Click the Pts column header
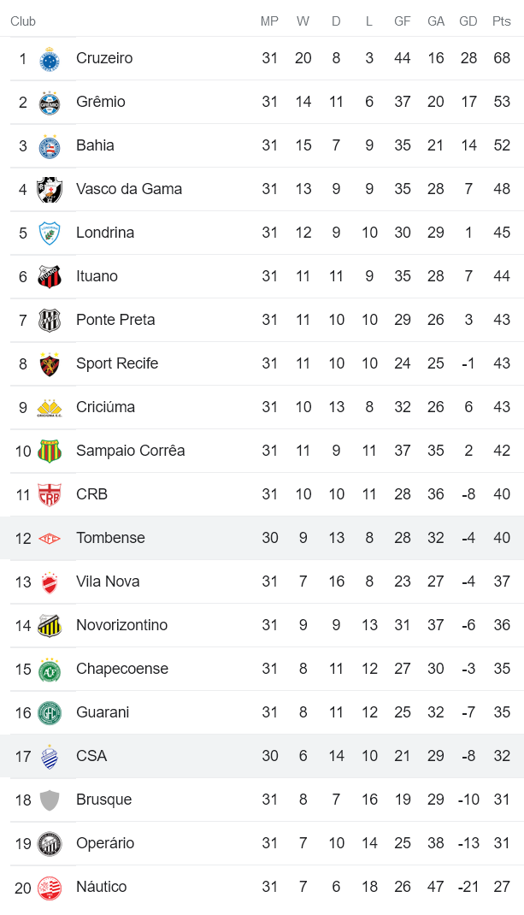This screenshot has height=915, width=524. tap(501, 21)
